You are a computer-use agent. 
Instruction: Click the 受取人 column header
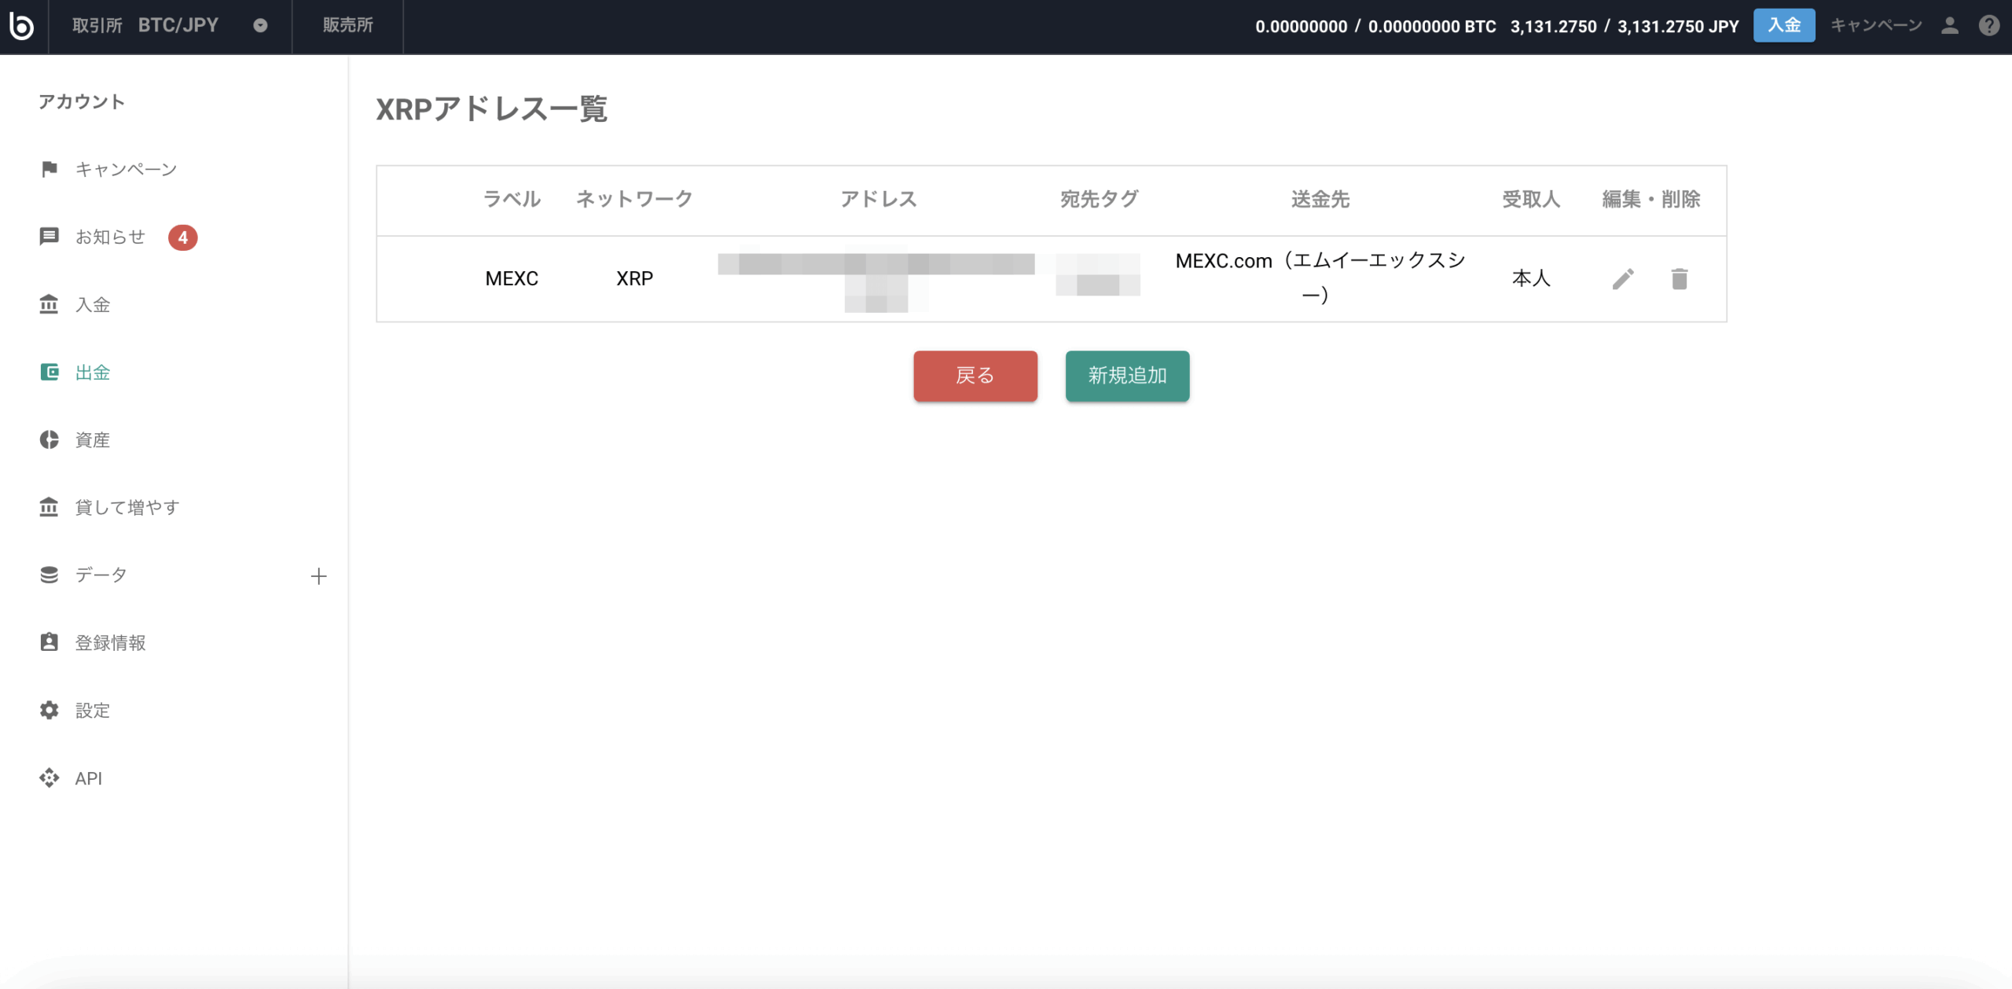point(1531,199)
